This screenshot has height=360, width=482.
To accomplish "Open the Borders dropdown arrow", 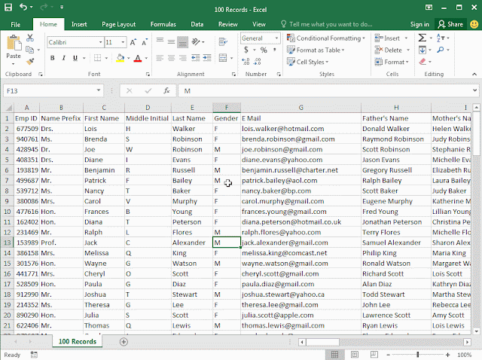I will click(x=106, y=58).
